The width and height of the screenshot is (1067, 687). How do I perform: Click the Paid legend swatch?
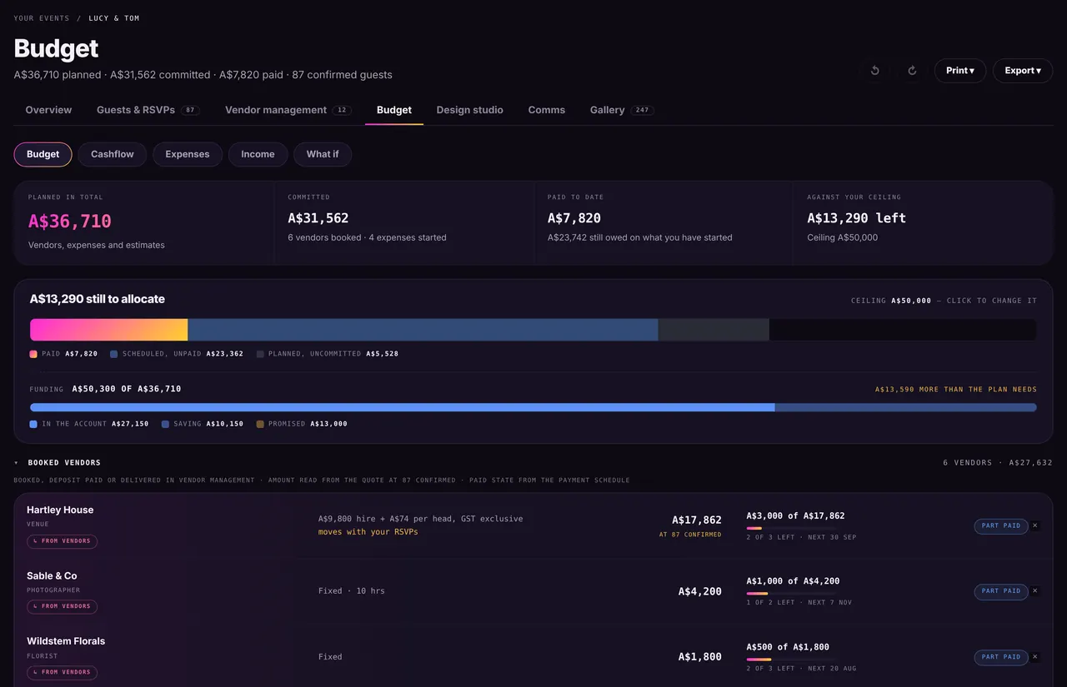point(33,354)
